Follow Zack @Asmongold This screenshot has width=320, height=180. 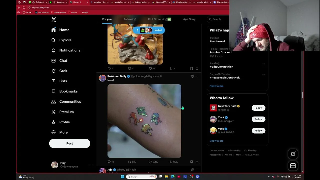point(258,119)
